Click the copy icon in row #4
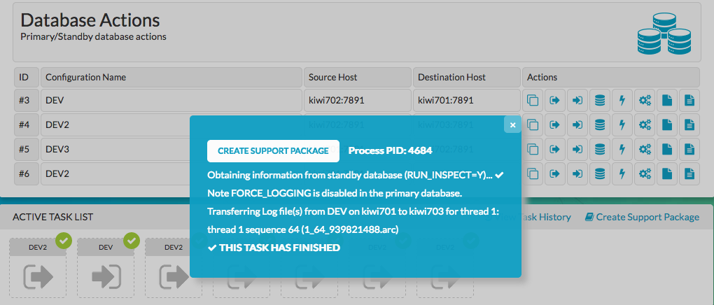Viewport: 714px width, 305px height. [532, 125]
